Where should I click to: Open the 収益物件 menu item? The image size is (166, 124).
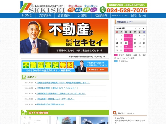[101, 15]
